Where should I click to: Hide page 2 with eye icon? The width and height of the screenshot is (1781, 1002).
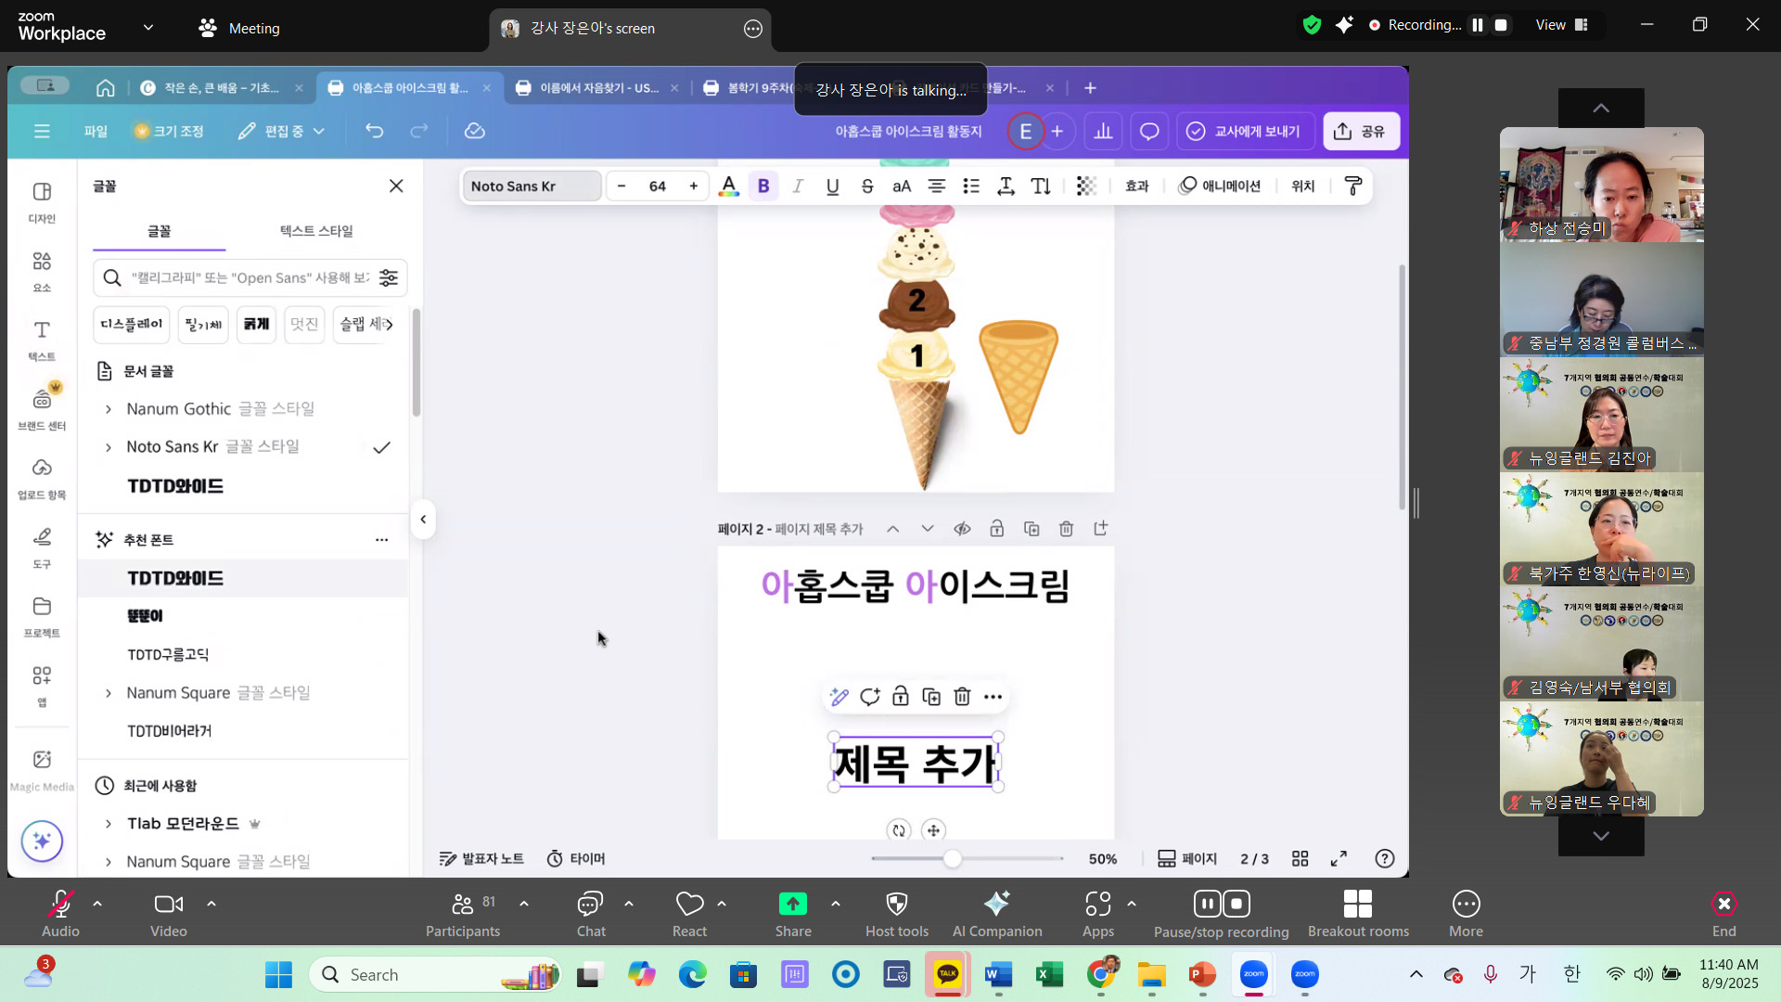(962, 529)
